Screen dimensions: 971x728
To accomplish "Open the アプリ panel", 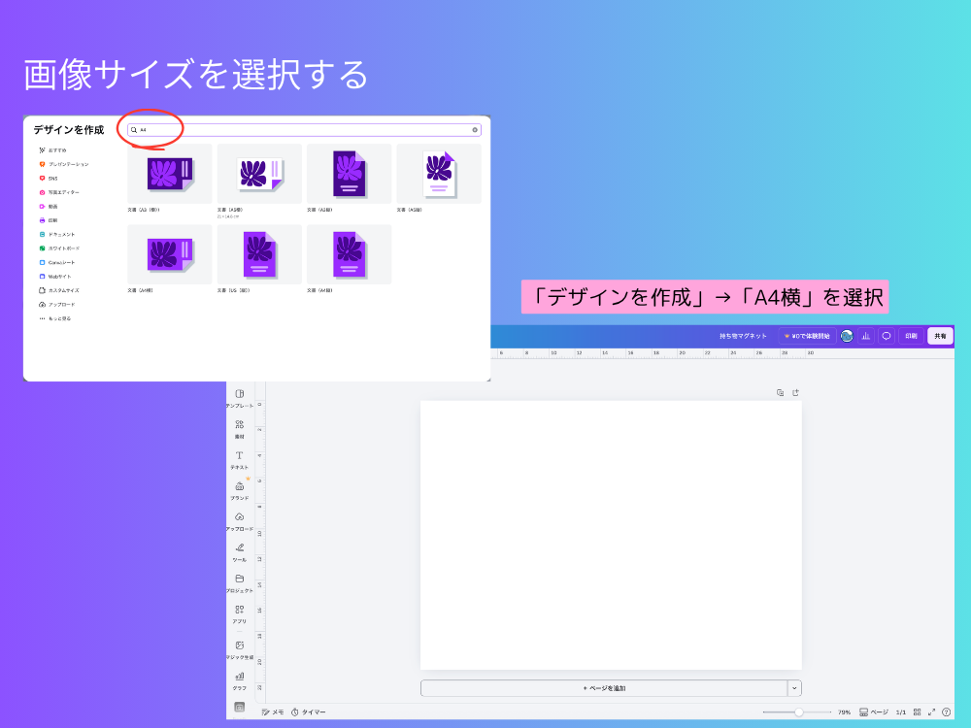I will (240, 614).
